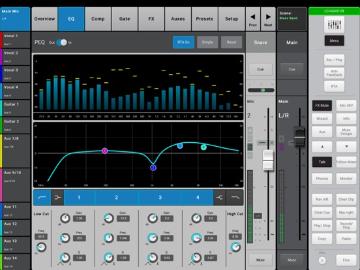Viewport: 360px width, 270px height.
Task: Open Rec / Play
Action: pos(334,60)
